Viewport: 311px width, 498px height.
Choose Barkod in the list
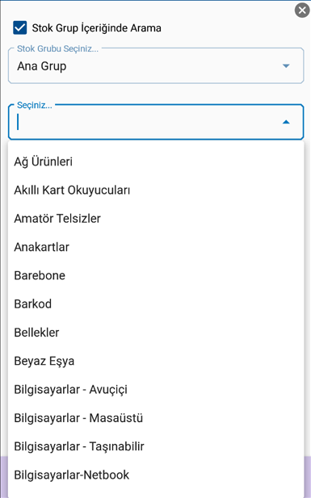coord(156,304)
